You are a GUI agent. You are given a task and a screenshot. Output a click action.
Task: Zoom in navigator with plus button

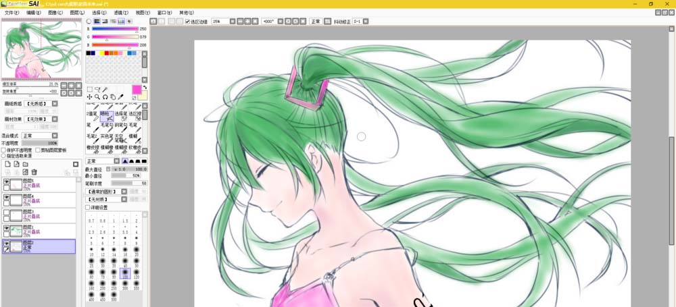[x=71, y=85]
